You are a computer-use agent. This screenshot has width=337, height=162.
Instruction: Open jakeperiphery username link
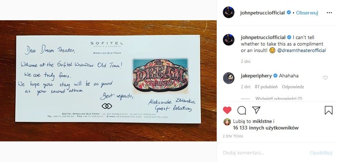point(257,76)
